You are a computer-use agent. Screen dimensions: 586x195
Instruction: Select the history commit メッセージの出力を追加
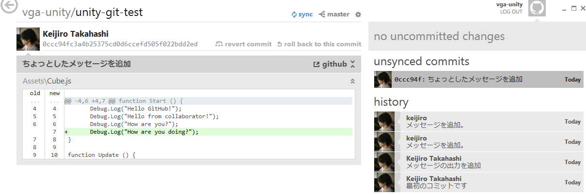pyautogui.click(x=479, y=162)
